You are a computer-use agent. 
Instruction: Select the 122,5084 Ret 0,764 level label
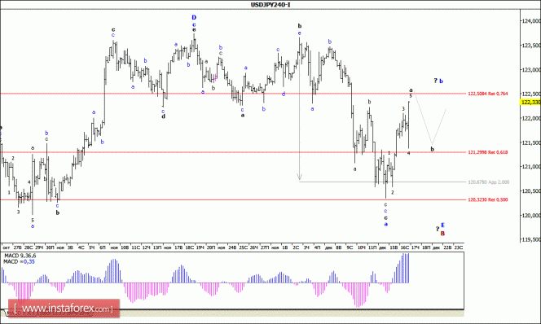tap(487, 94)
